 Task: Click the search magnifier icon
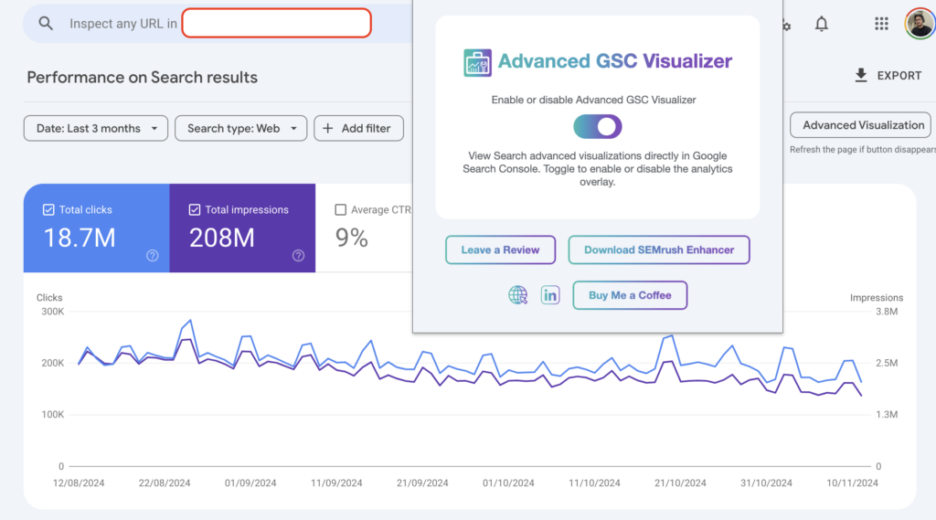pos(46,24)
